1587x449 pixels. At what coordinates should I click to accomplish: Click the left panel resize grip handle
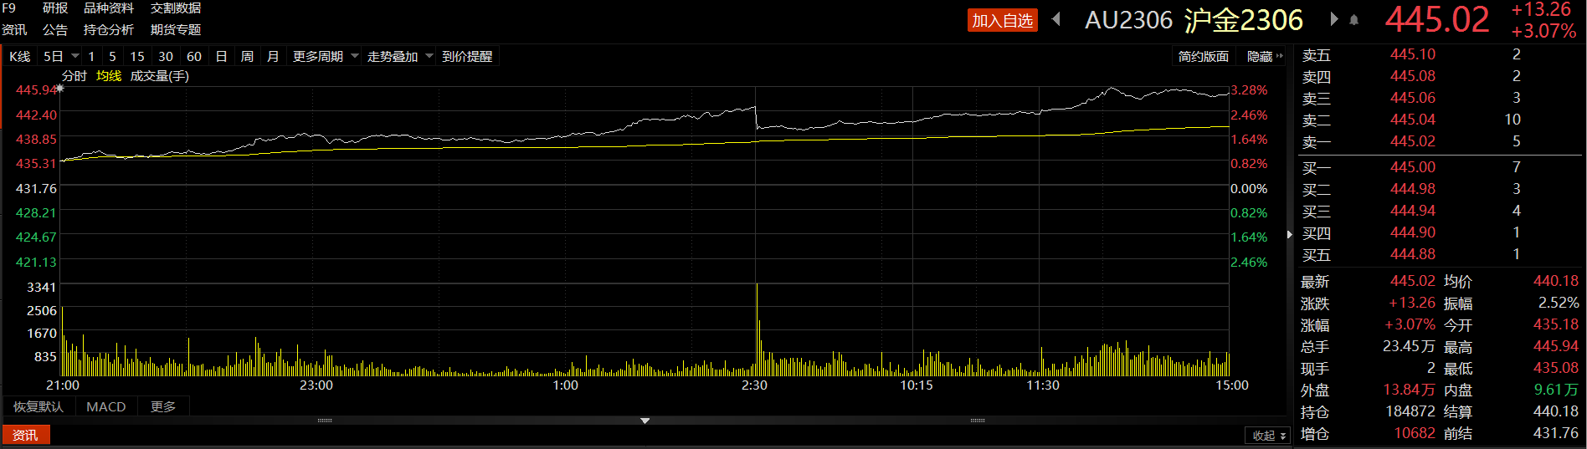click(326, 421)
